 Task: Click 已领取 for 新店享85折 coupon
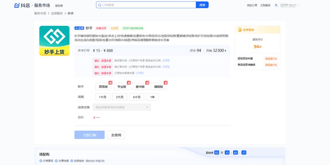(x=166, y=60)
